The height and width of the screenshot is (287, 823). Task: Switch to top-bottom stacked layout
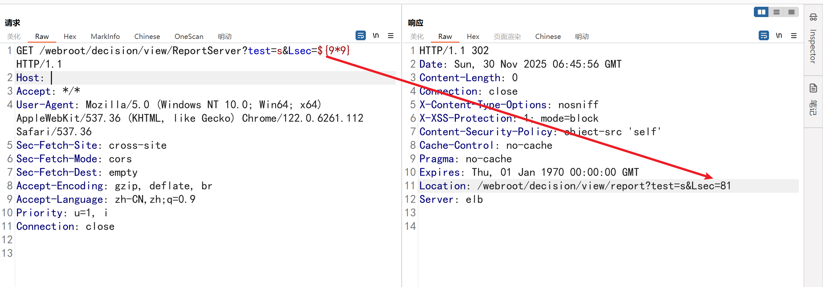pos(776,12)
